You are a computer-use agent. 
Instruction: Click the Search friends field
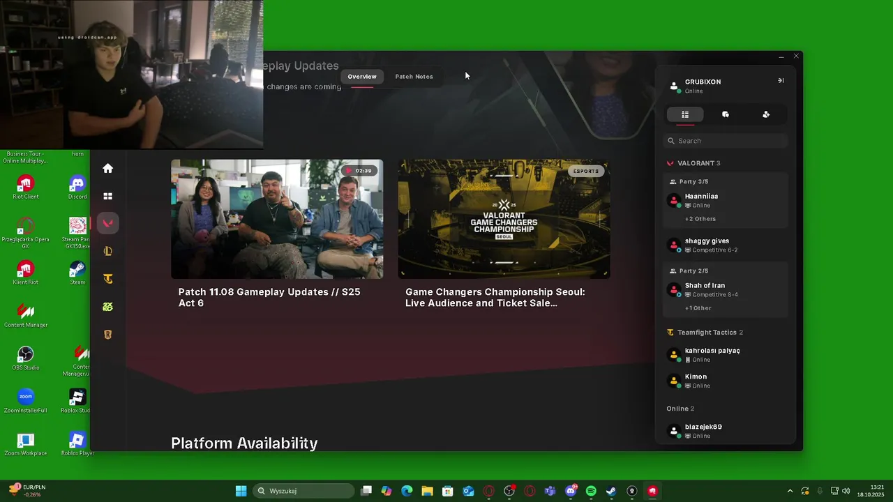click(x=726, y=141)
